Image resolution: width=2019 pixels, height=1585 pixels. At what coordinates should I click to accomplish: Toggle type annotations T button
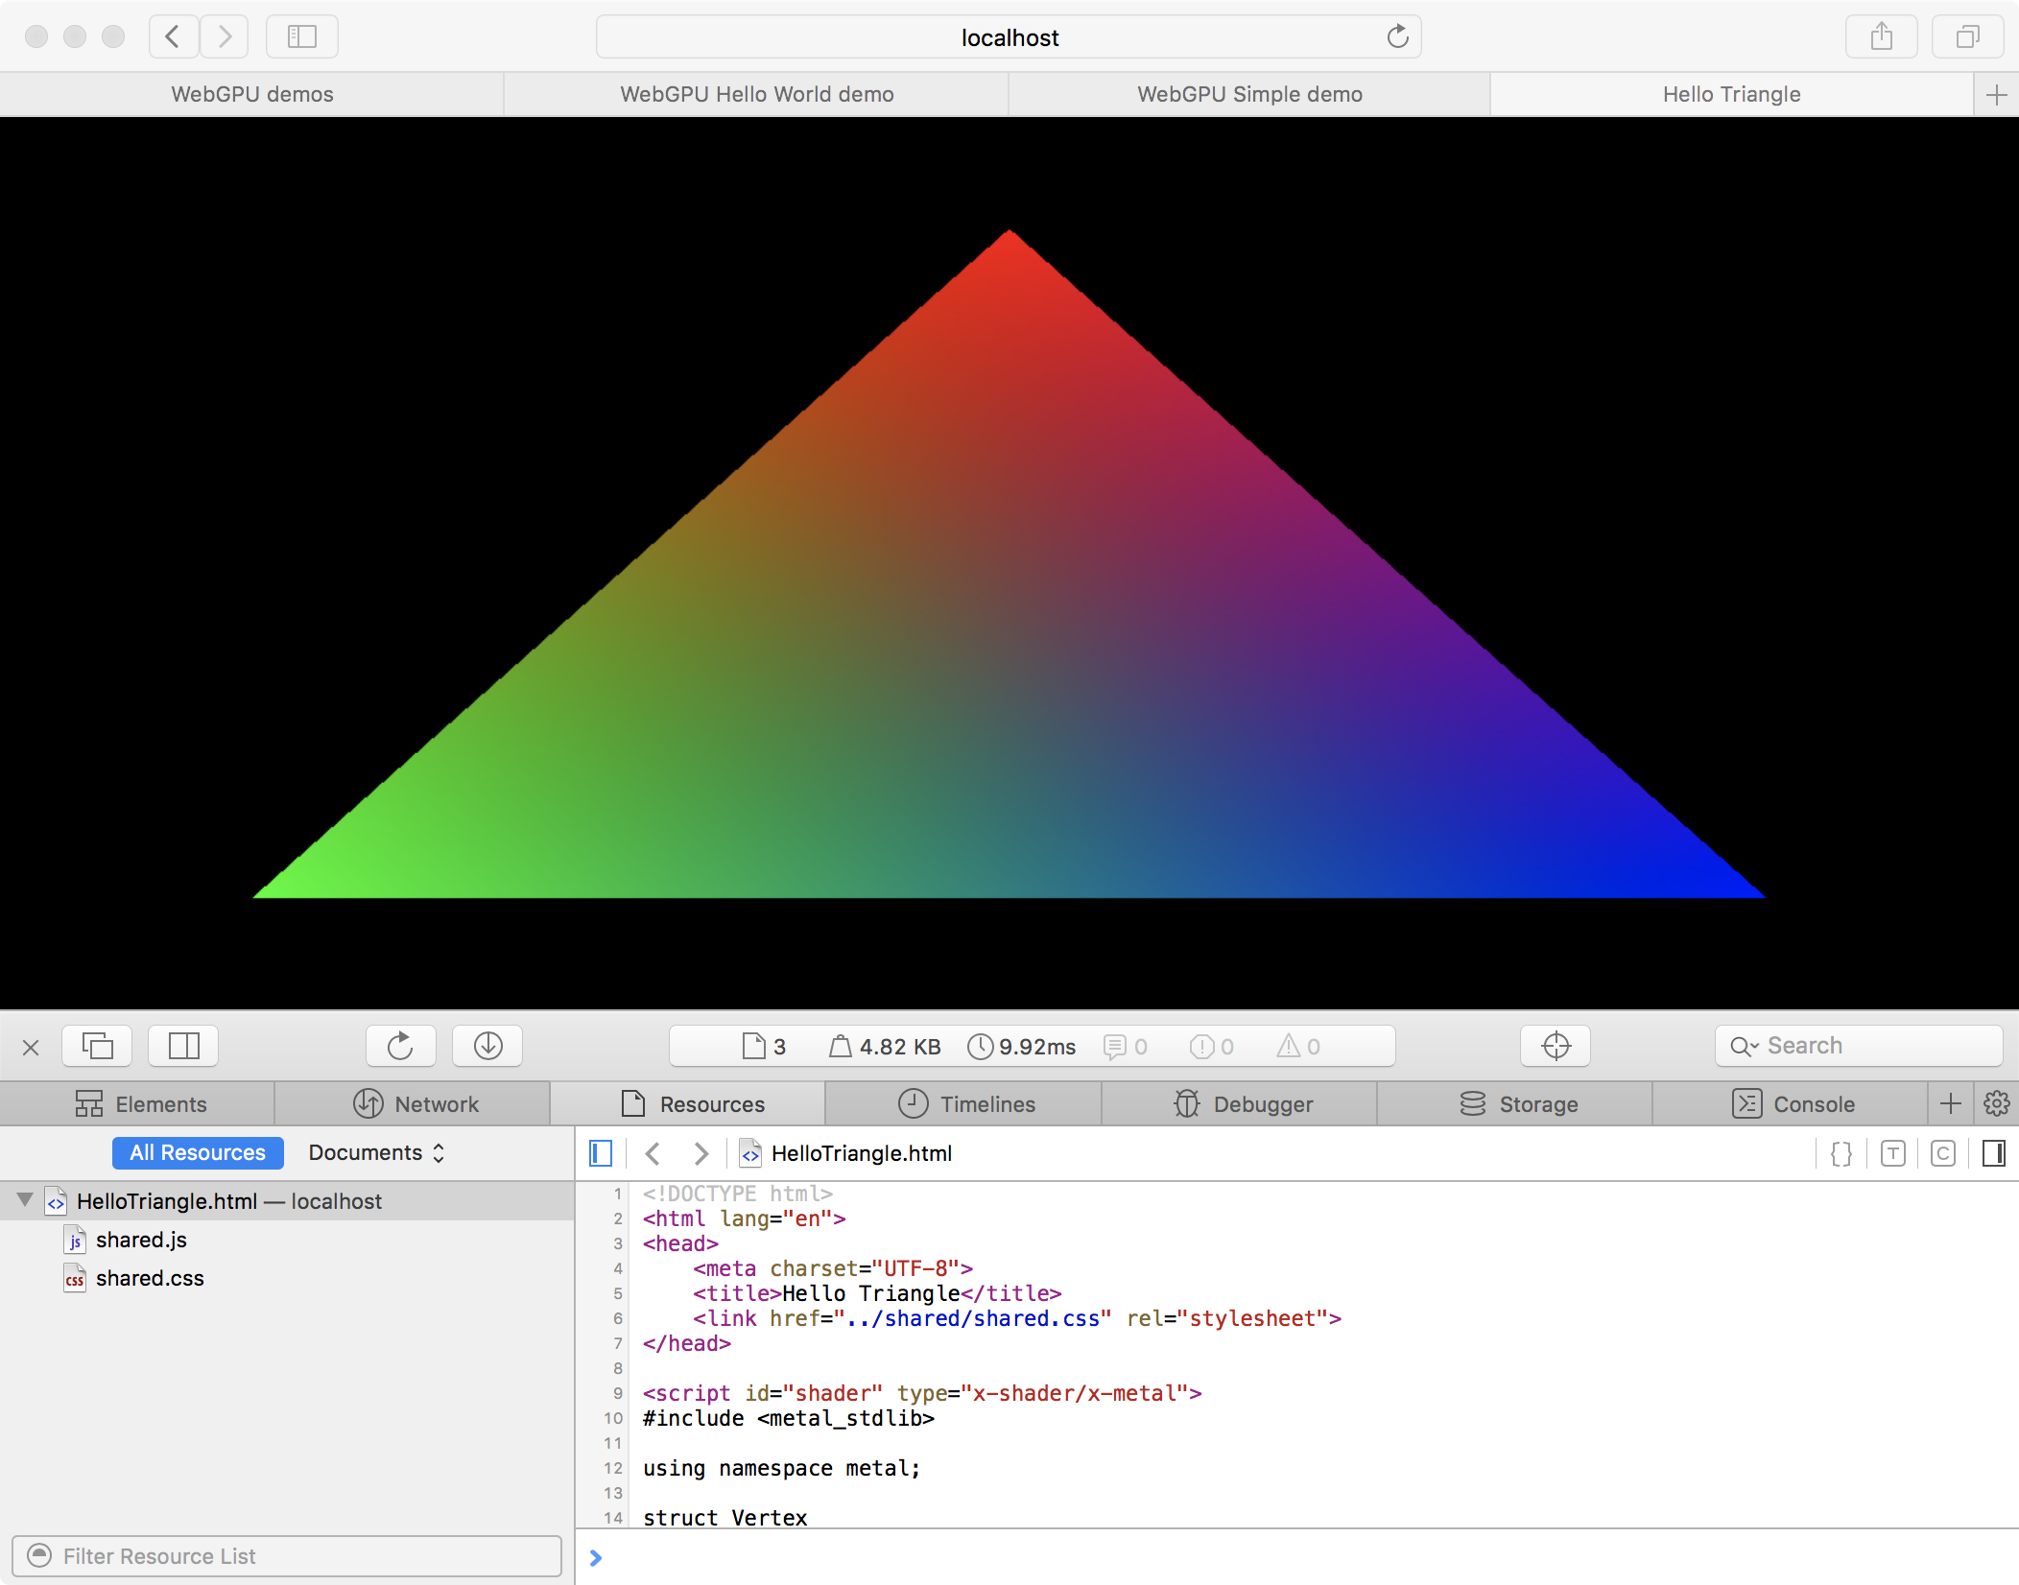1892,1153
